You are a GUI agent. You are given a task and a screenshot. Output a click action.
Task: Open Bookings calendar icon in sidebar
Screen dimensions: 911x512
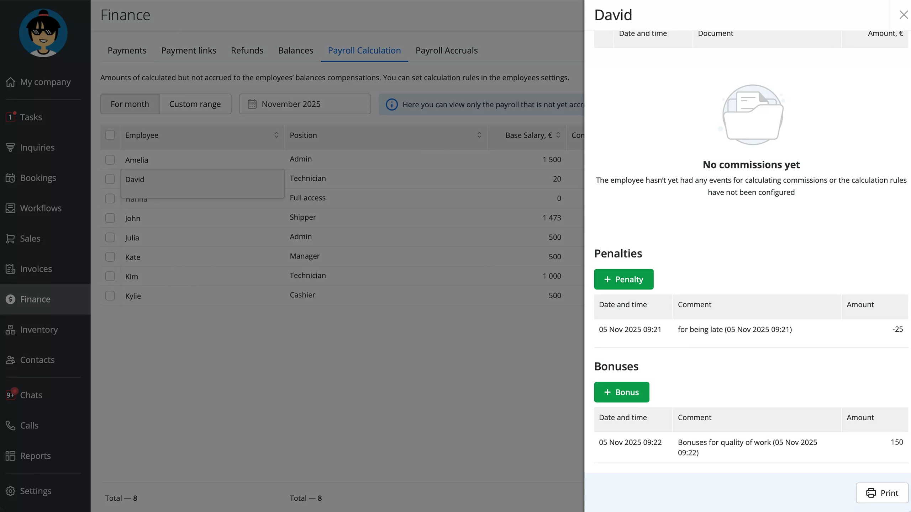click(x=11, y=178)
